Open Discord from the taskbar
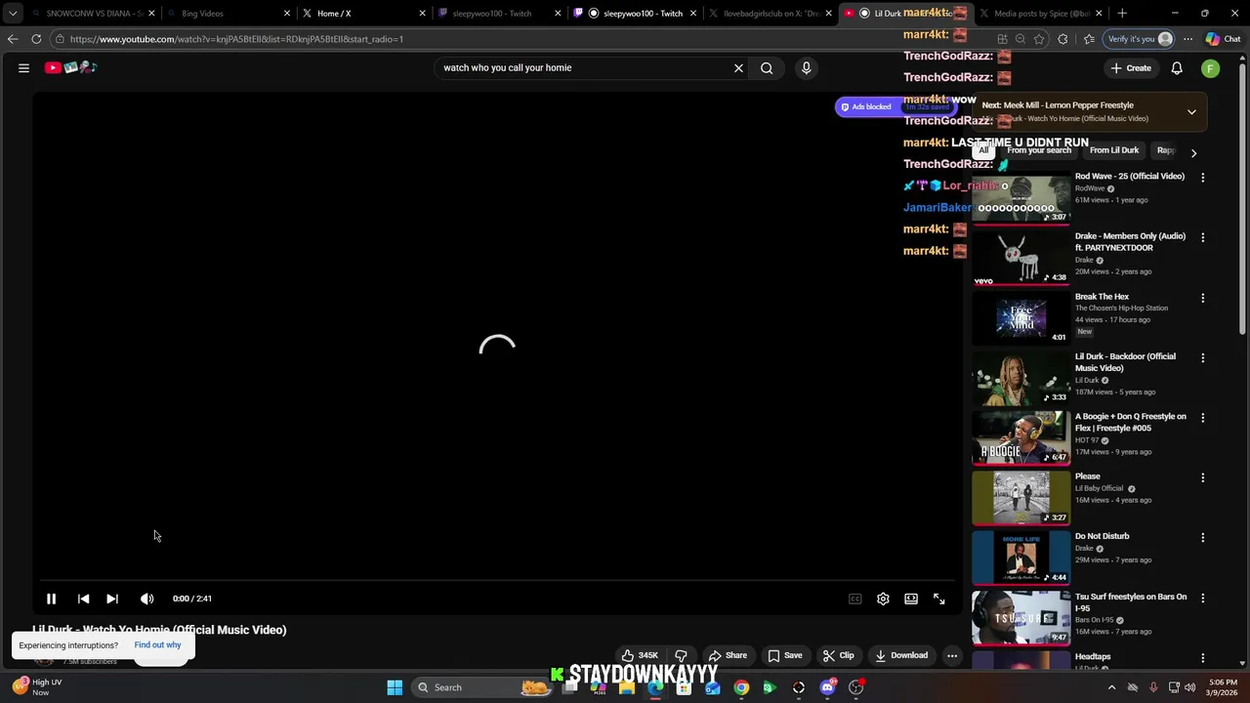The width and height of the screenshot is (1250, 703). (827, 687)
